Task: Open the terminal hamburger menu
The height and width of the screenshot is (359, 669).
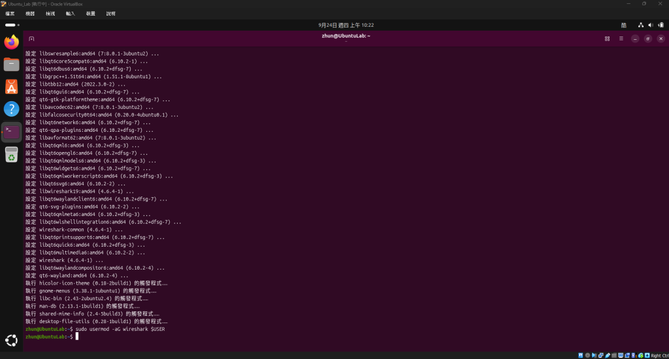Action: point(621,39)
